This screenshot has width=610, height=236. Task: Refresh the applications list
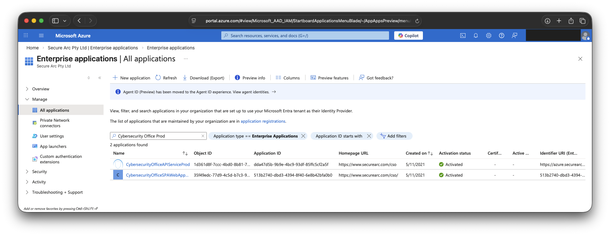click(x=166, y=78)
